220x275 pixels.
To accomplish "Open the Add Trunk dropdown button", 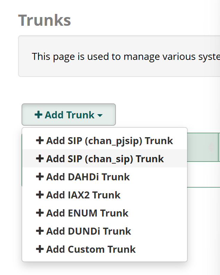I will 69,115.
